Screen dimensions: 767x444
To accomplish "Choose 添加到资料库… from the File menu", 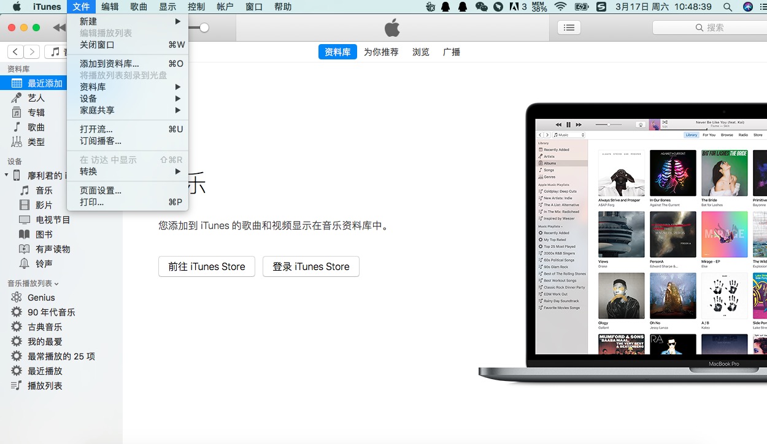I will [x=128, y=64].
